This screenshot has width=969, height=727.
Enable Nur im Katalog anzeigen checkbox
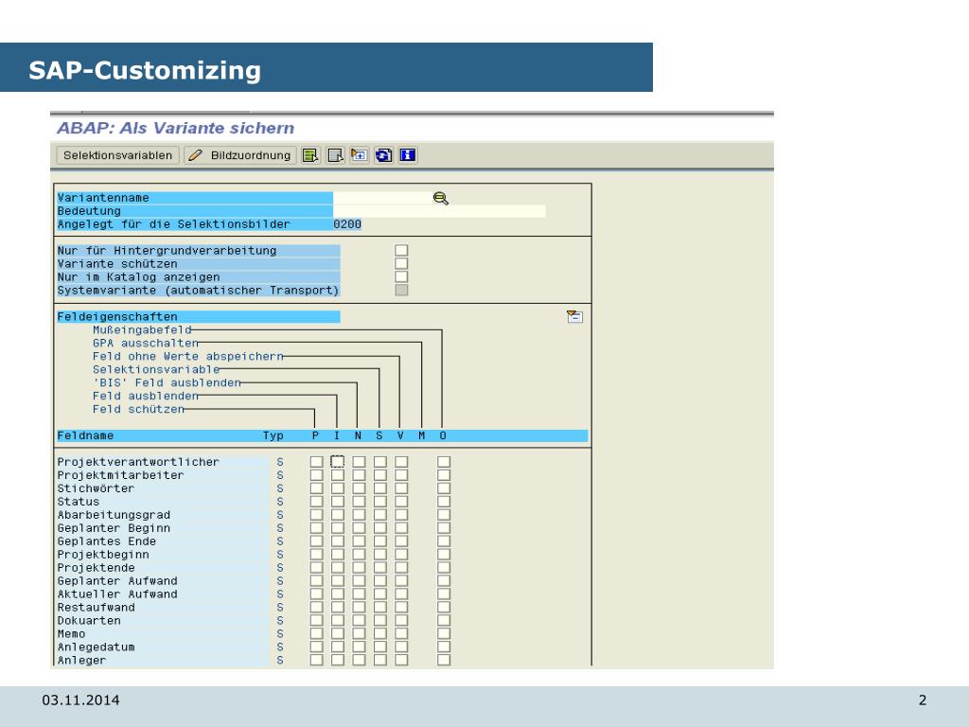401,277
